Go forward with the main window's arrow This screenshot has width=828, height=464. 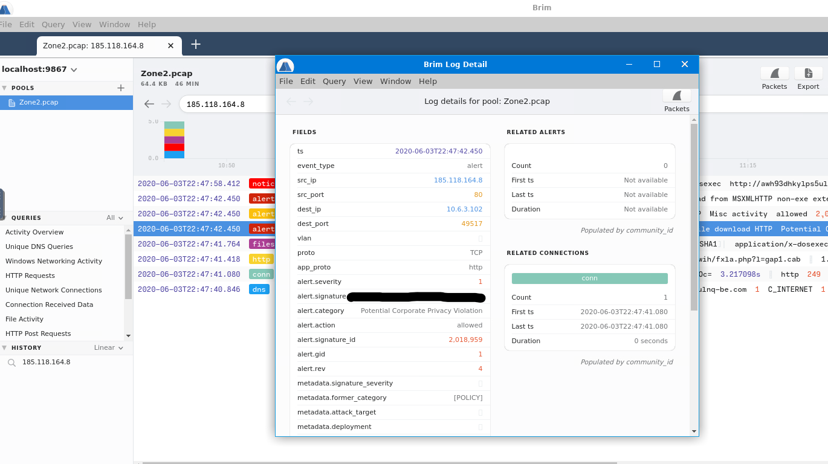click(x=166, y=104)
